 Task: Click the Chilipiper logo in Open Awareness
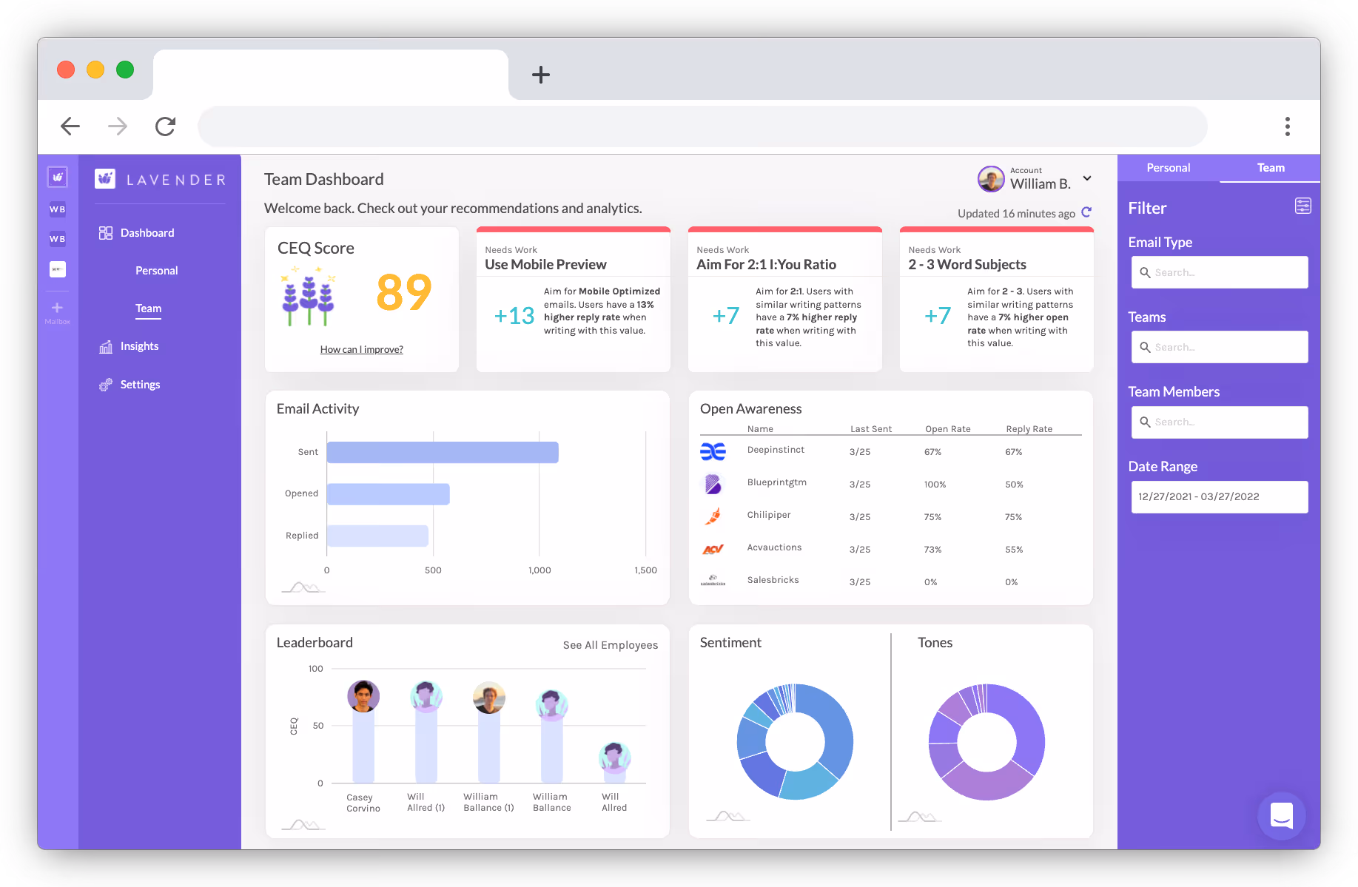coord(713,516)
